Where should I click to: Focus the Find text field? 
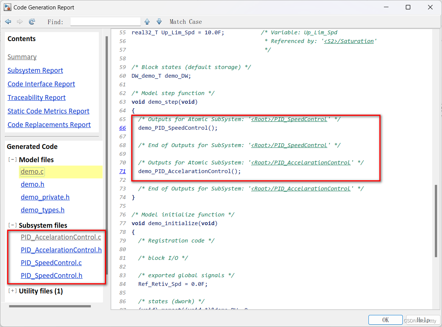(106, 22)
